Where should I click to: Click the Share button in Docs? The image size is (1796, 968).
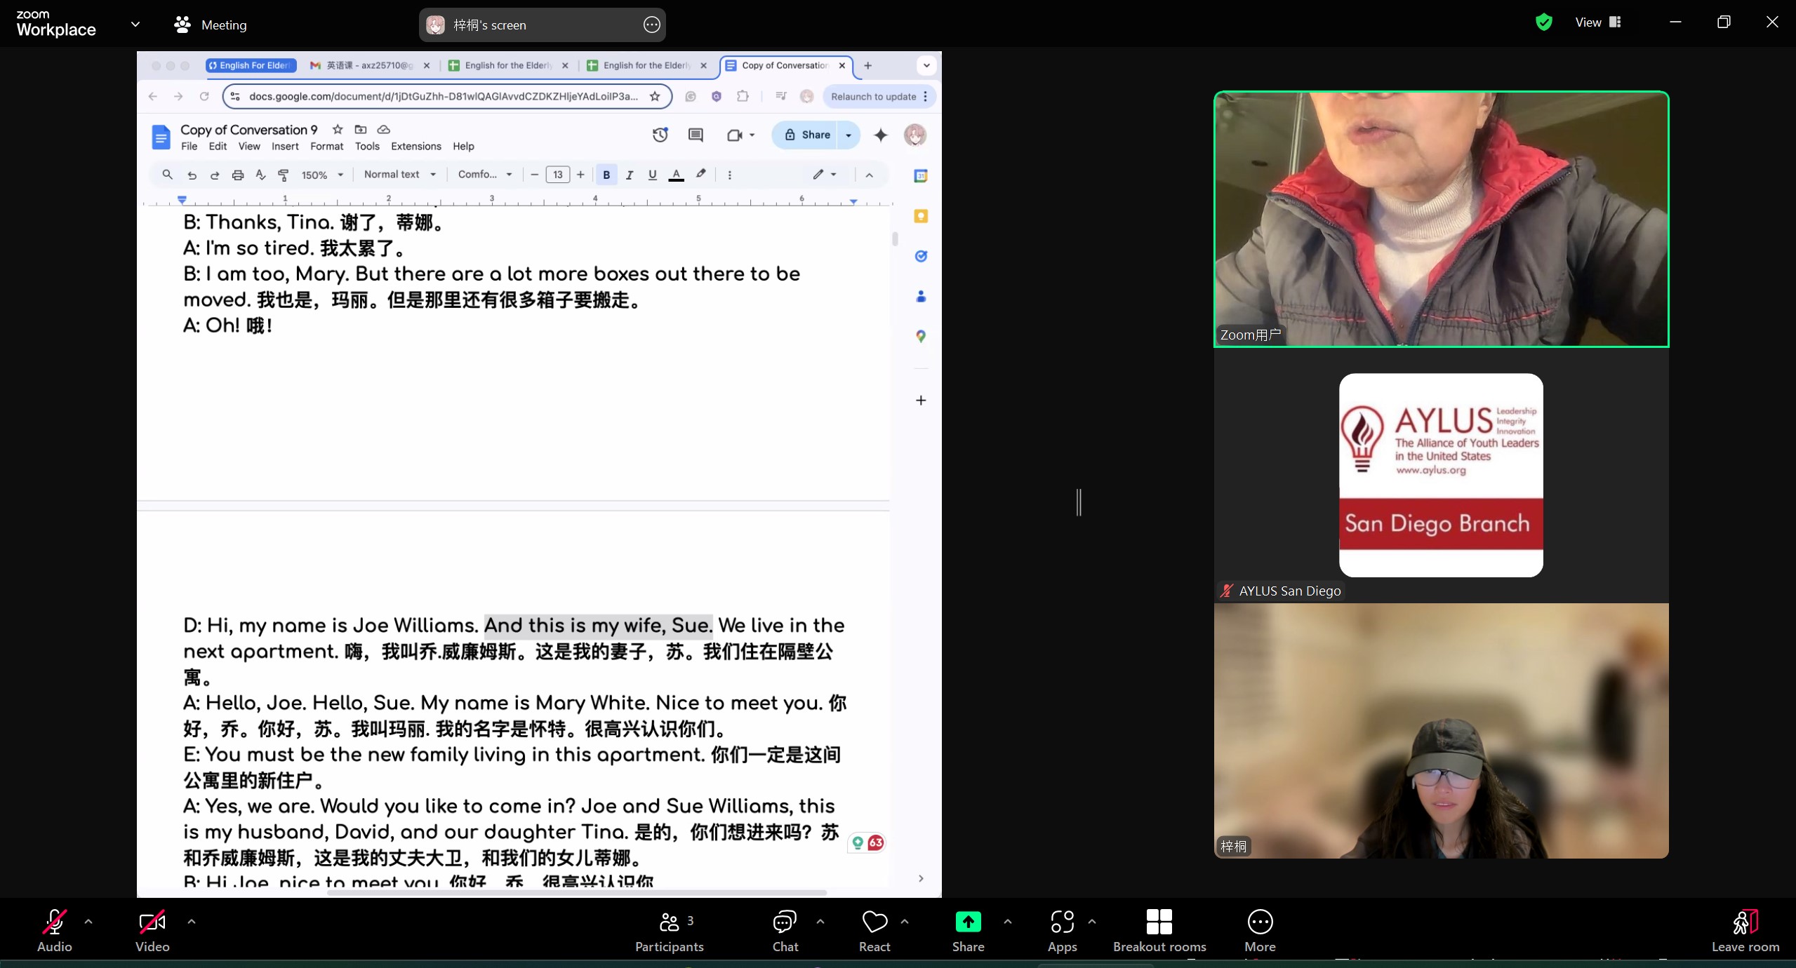point(806,135)
